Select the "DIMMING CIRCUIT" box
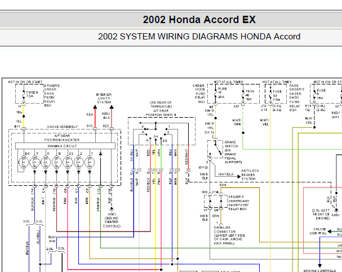This screenshot has height=272, width=342. (65, 146)
